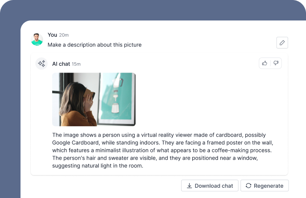Click the AI chat sparkle avatar icon

coord(41,64)
